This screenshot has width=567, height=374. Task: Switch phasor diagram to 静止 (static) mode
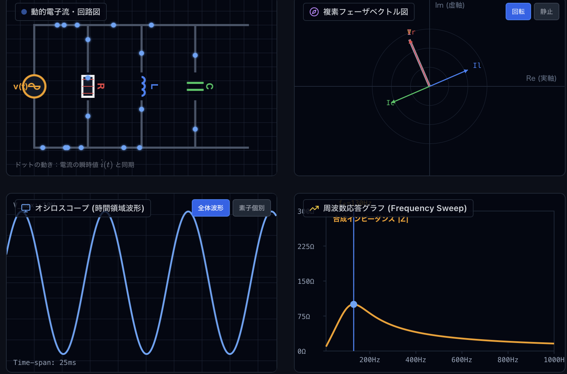[x=546, y=11]
